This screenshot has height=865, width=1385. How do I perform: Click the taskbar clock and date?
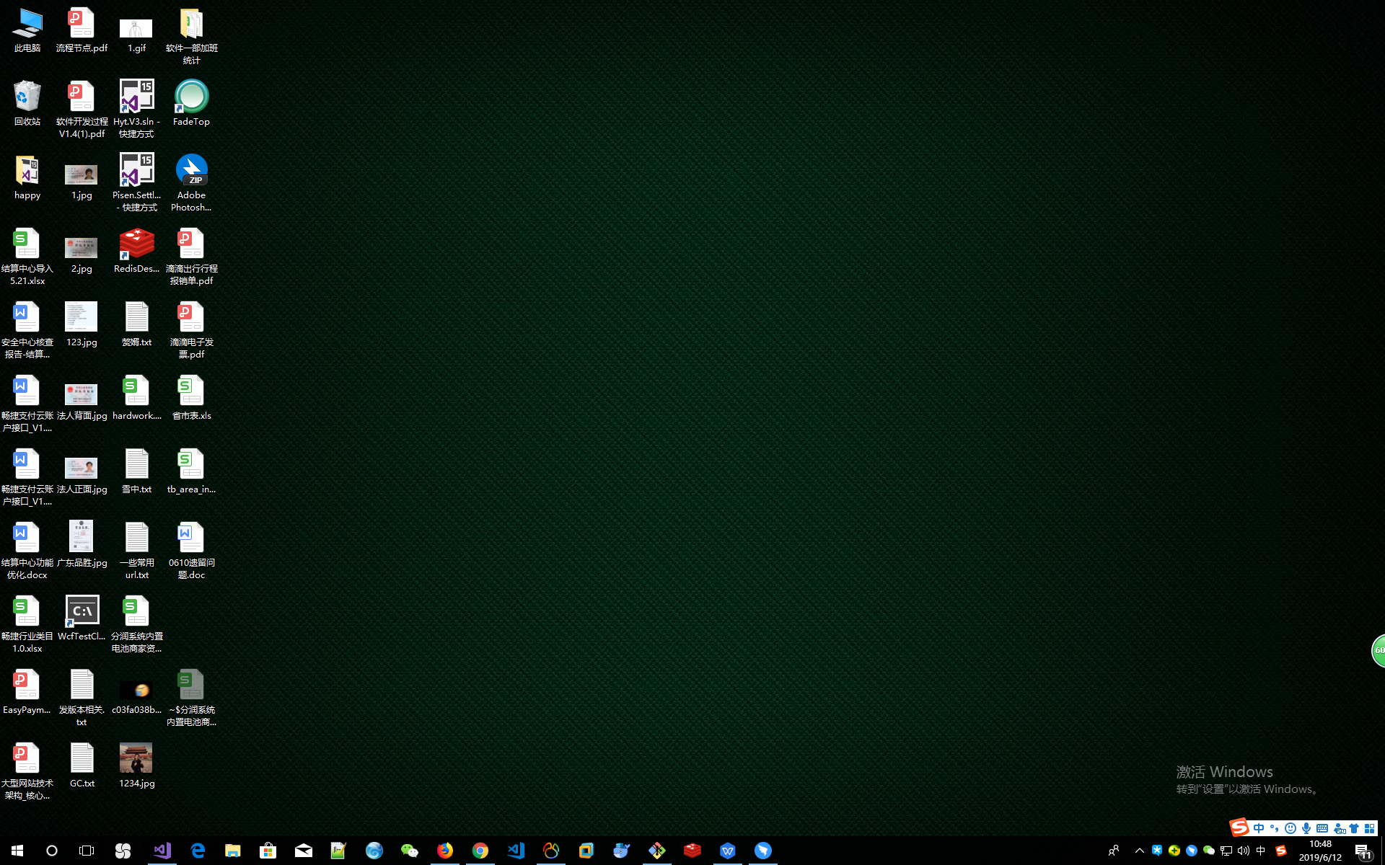pyautogui.click(x=1320, y=851)
